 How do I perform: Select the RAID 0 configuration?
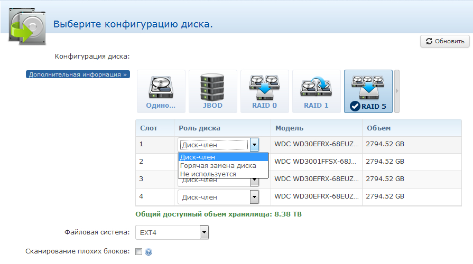[264, 91]
